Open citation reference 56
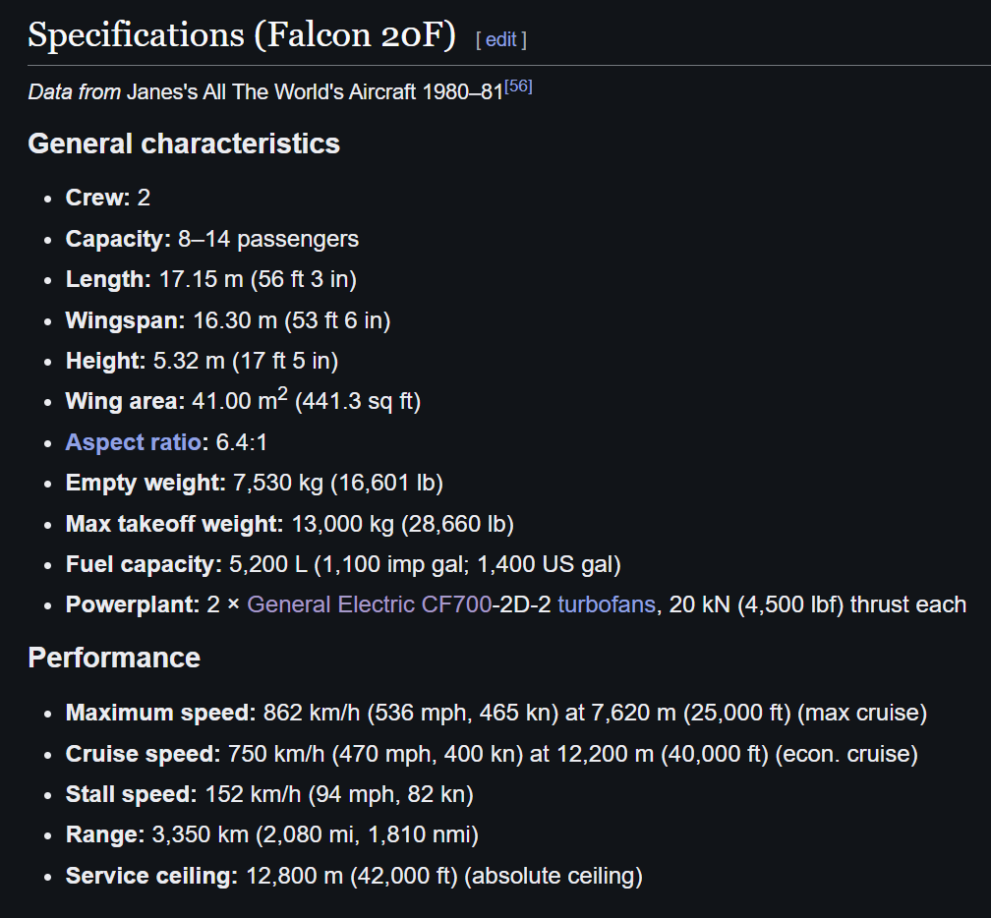The height and width of the screenshot is (918, 991). click(x=518, y=86)
